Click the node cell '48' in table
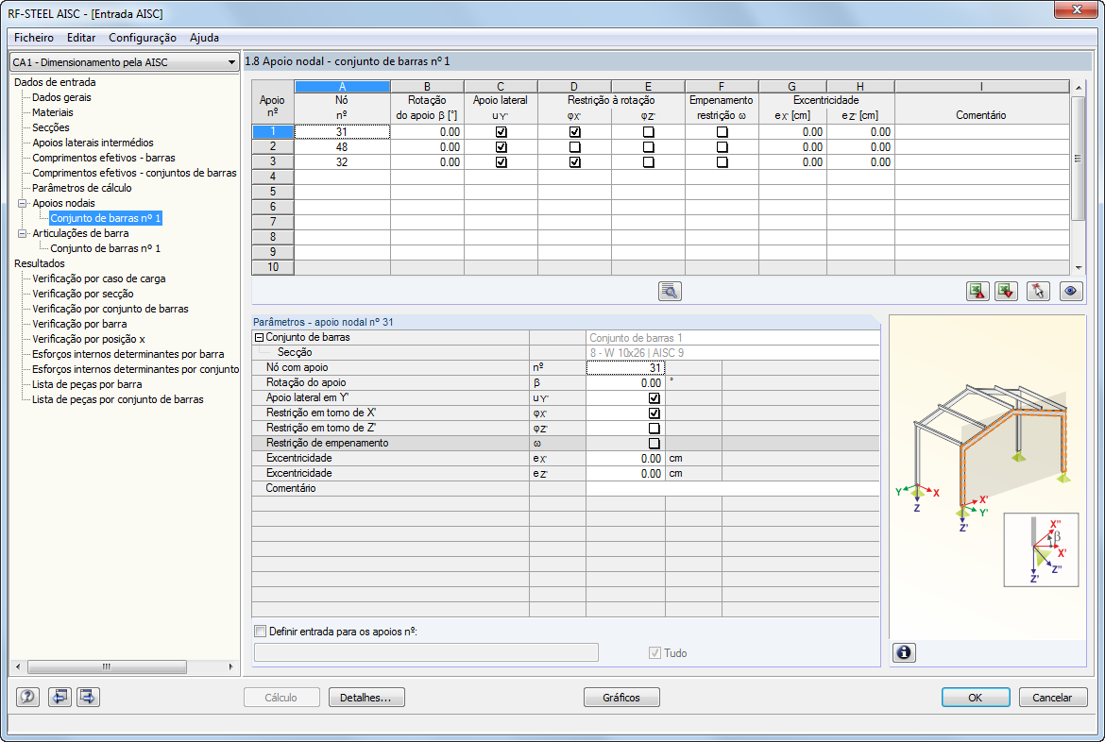The width and height of the screenshot is (1105, 742). [x=342, y=147]
